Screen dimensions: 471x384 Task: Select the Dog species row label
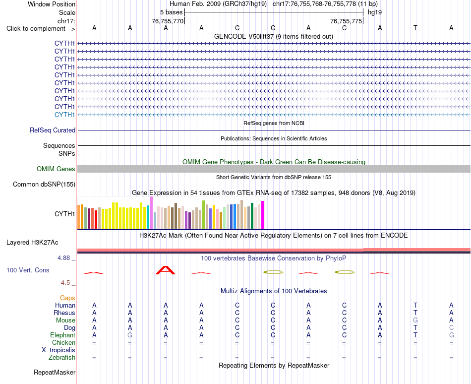70,327
